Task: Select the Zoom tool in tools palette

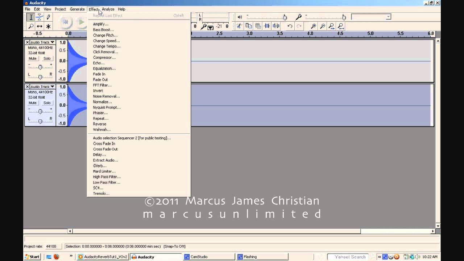Action: (x=31, y=26)
